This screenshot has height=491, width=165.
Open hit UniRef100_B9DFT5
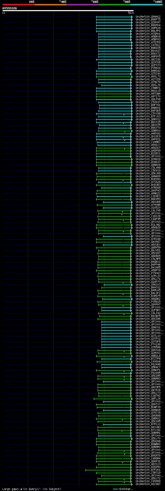point(148,20)
